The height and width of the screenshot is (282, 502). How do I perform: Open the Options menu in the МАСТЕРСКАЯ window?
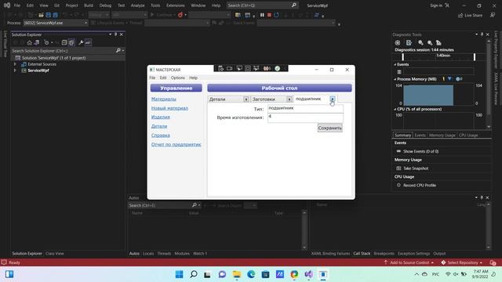click(x=178, y=78)
